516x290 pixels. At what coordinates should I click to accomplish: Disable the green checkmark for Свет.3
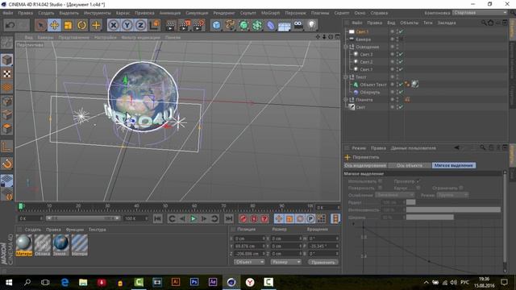(x=402, y=54)
